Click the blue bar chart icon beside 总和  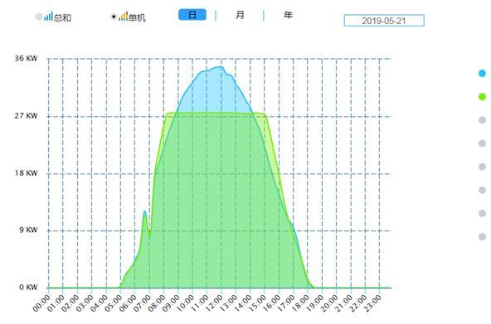point(48,17)
